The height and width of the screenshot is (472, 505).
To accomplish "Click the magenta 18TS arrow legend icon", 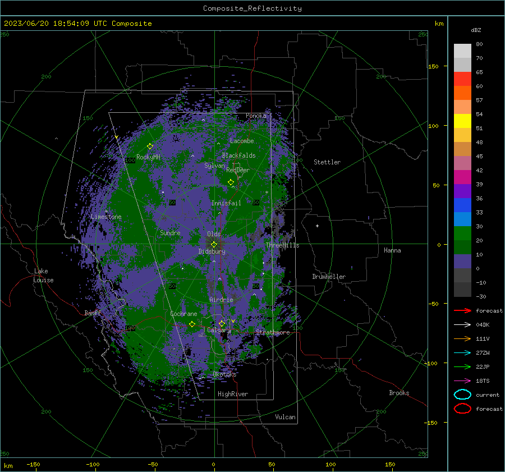I will [462, 381].
